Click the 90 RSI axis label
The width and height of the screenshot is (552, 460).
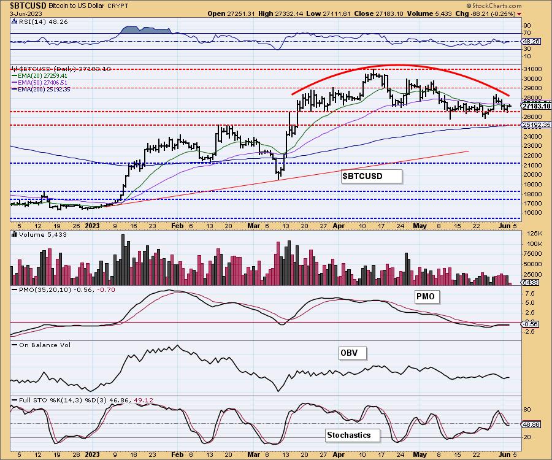[527, 26]
